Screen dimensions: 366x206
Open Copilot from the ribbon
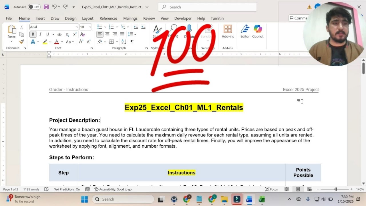(258, 31)
